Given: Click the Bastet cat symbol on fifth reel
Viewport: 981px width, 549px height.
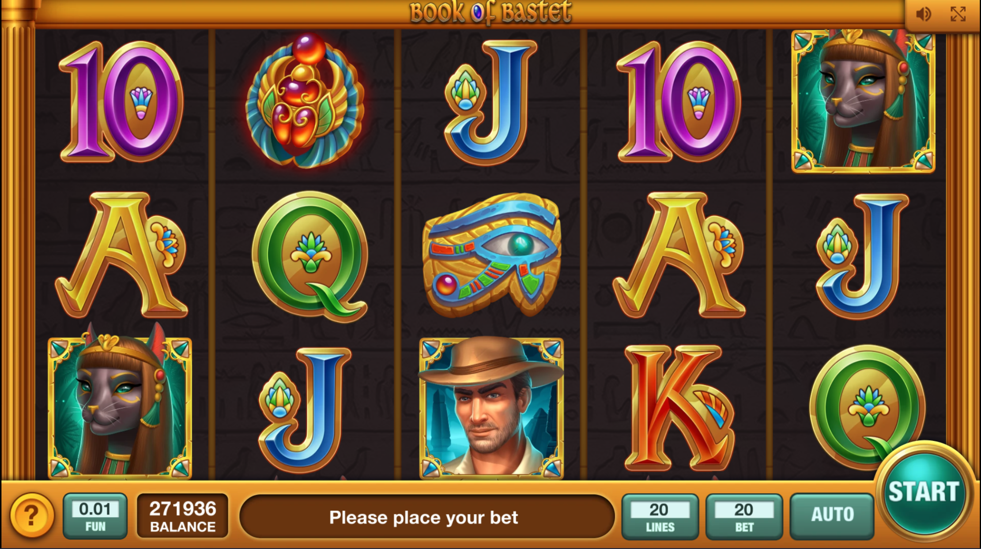Looking at the screenshot, I should pos(863,101).
